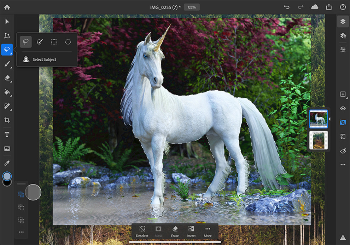Open the Layers panel

tap(343, 21)
